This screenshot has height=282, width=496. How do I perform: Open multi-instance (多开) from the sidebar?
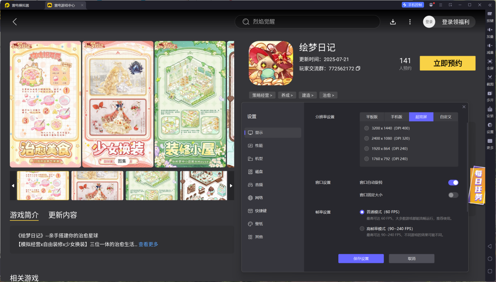490,96
